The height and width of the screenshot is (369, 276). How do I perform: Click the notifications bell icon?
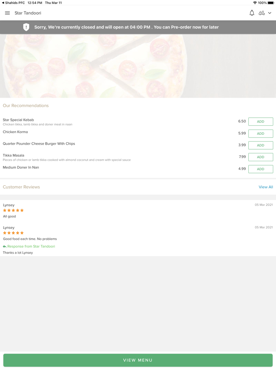pyautogui.click(x=252, y=13)
